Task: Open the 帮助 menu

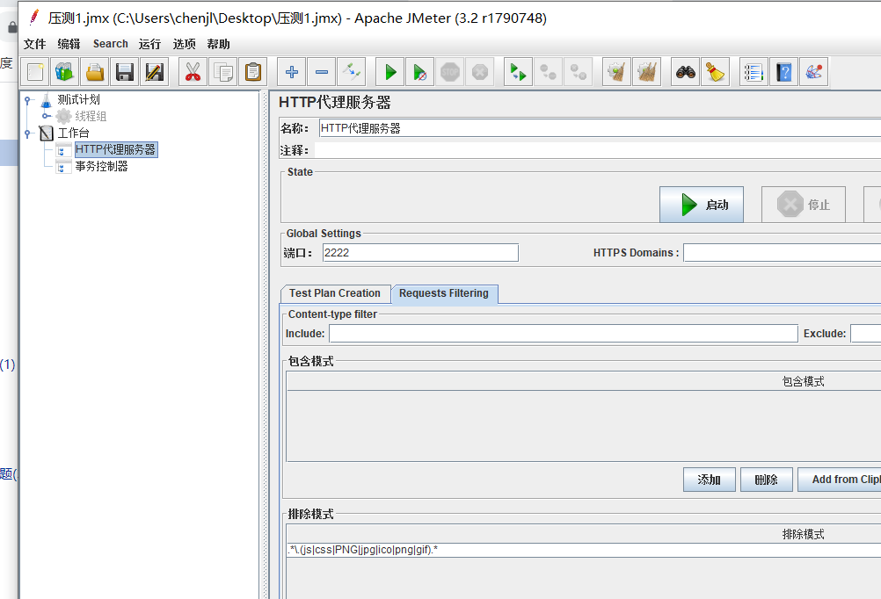Action: click(x=218, y=44)
